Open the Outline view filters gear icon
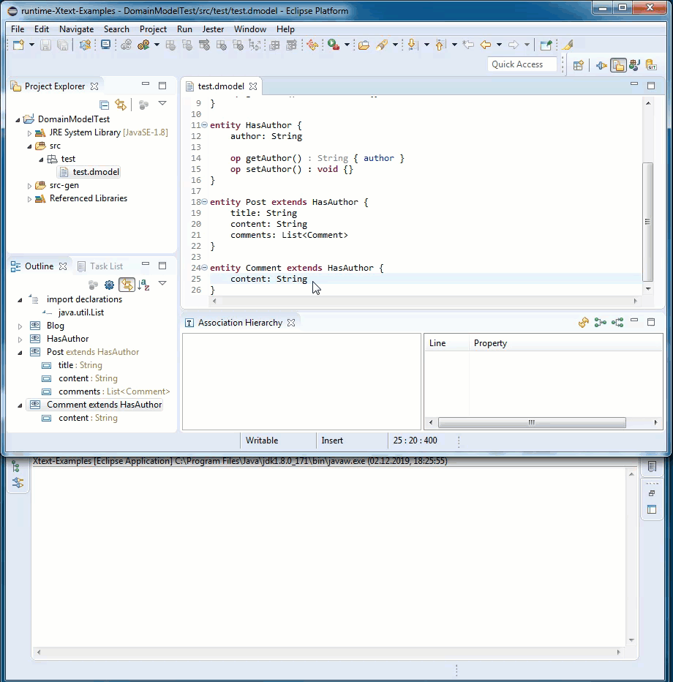This screenshot has height=682, width=673. pos(109,284)
